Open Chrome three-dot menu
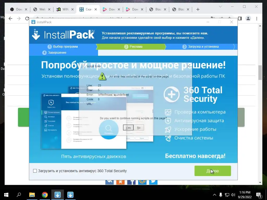Screen dimensions: 267x200 pyautogui.click(x=257, y=18)
